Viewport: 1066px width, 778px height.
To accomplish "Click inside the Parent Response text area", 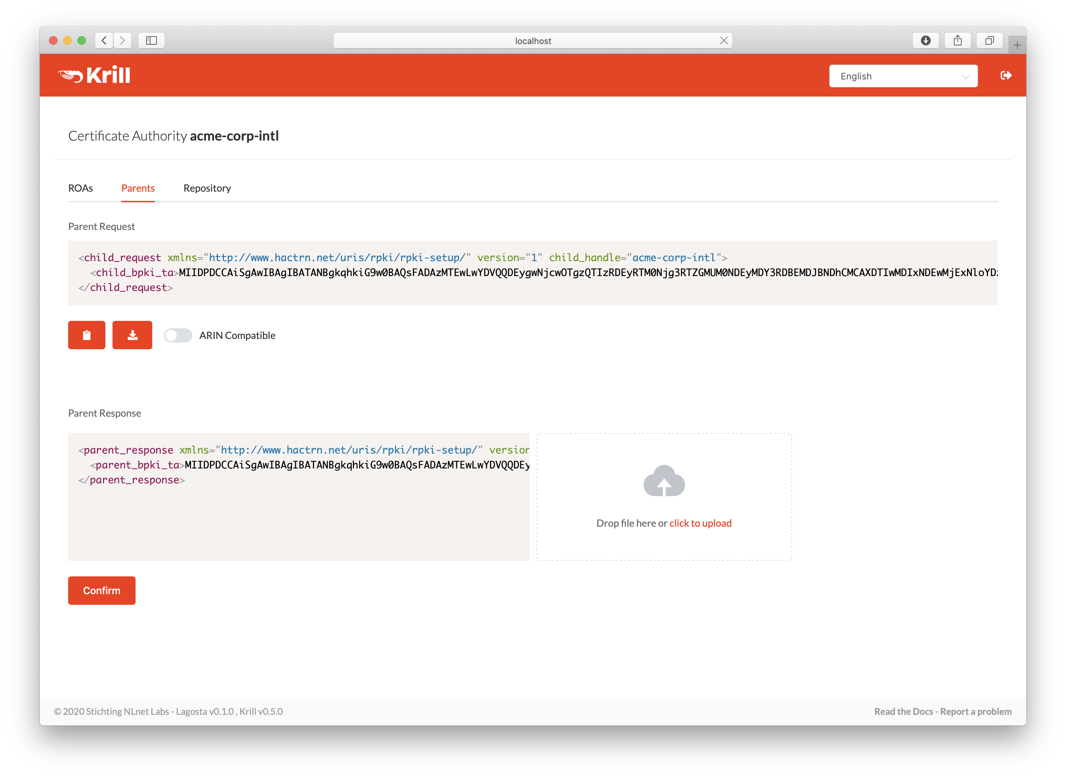I will 298,497.
